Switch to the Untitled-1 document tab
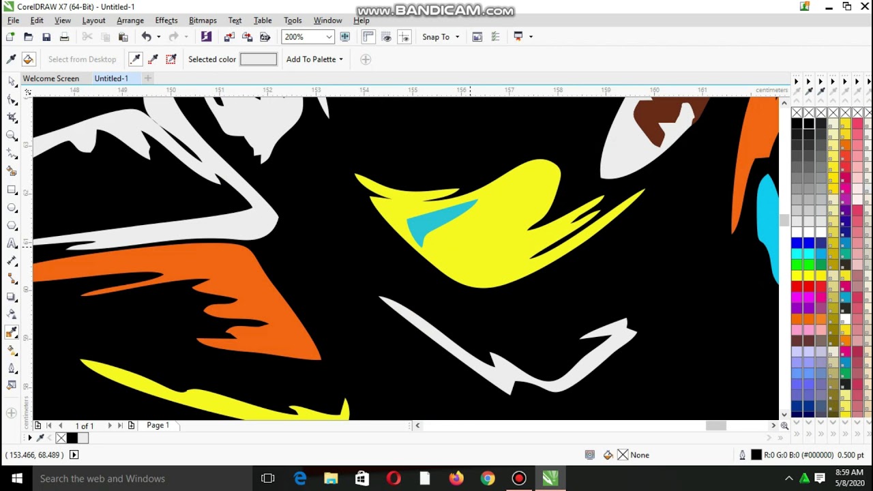873x491 pixels. point(111,78)
